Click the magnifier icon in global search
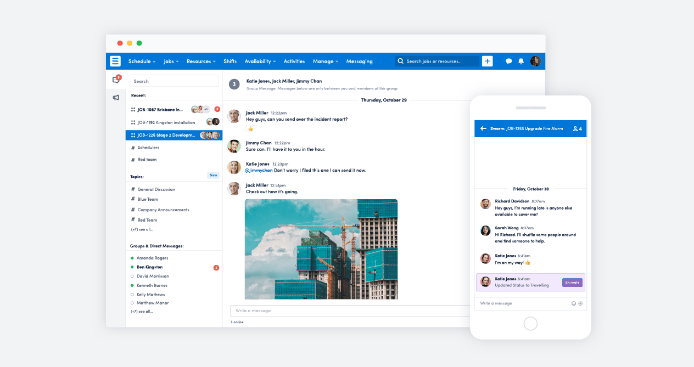This screenshot has width=694, height=367. [401, 61]
